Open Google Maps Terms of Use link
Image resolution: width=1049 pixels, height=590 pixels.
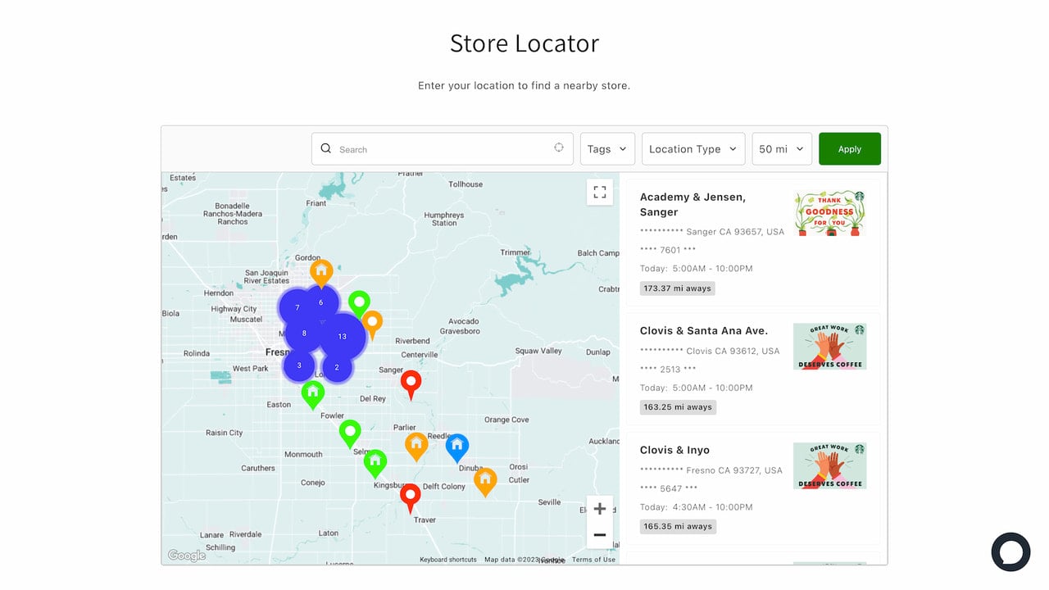(593, 560)
